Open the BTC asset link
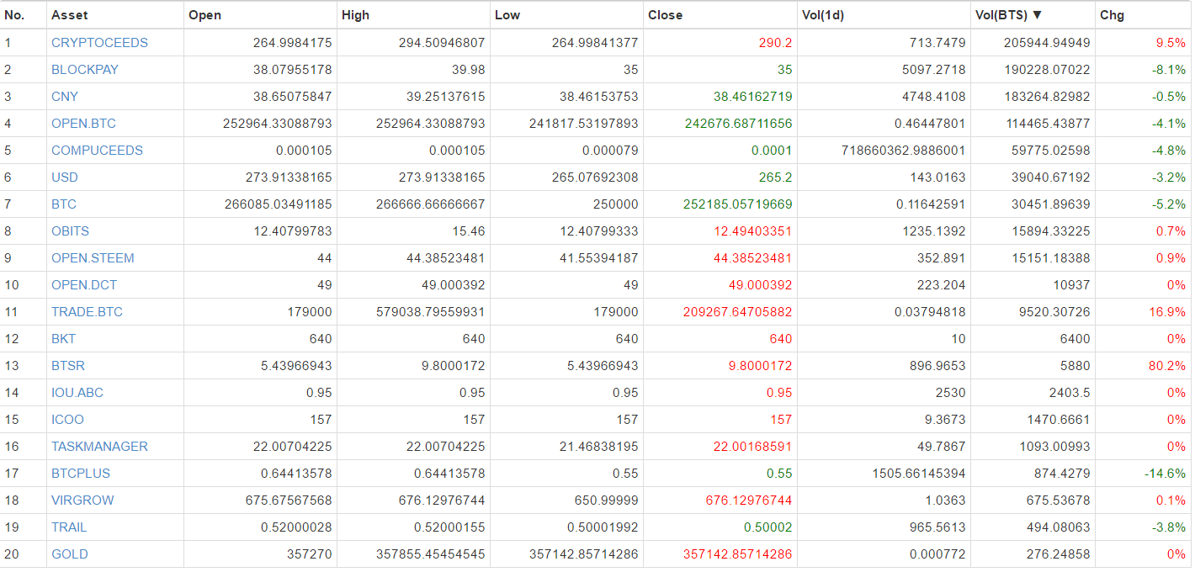The height and width of the screenshot is (572, 1195). tap(64, 204)
